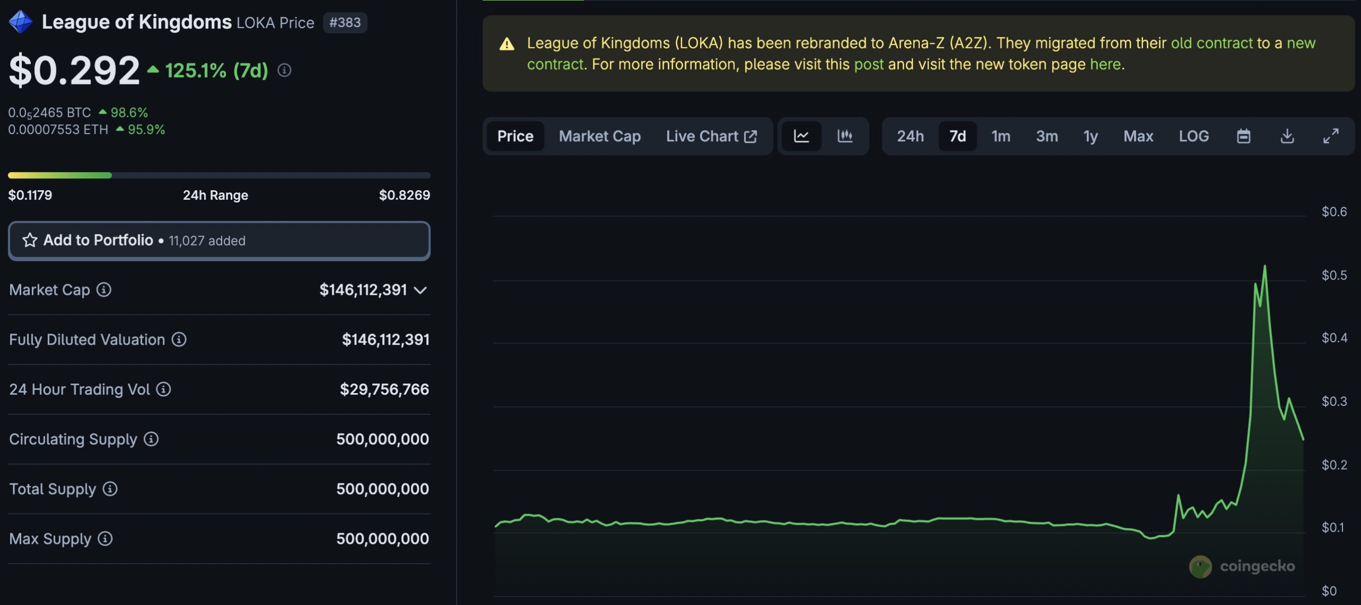Click the 24h Range progress bar
Screen dimensions: 1361x605
[x=219, y=175]
